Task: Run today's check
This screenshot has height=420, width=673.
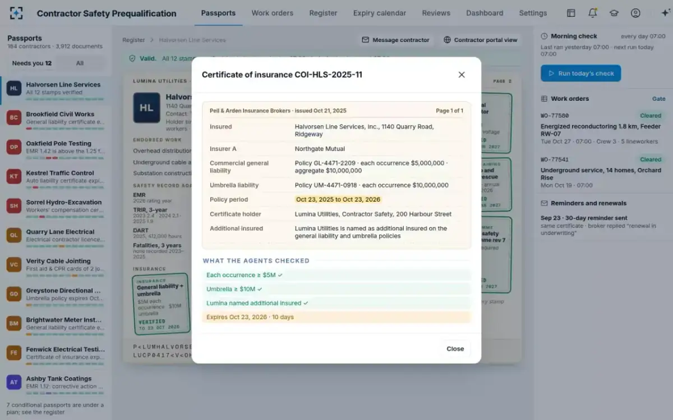Action: pos(580,73)
